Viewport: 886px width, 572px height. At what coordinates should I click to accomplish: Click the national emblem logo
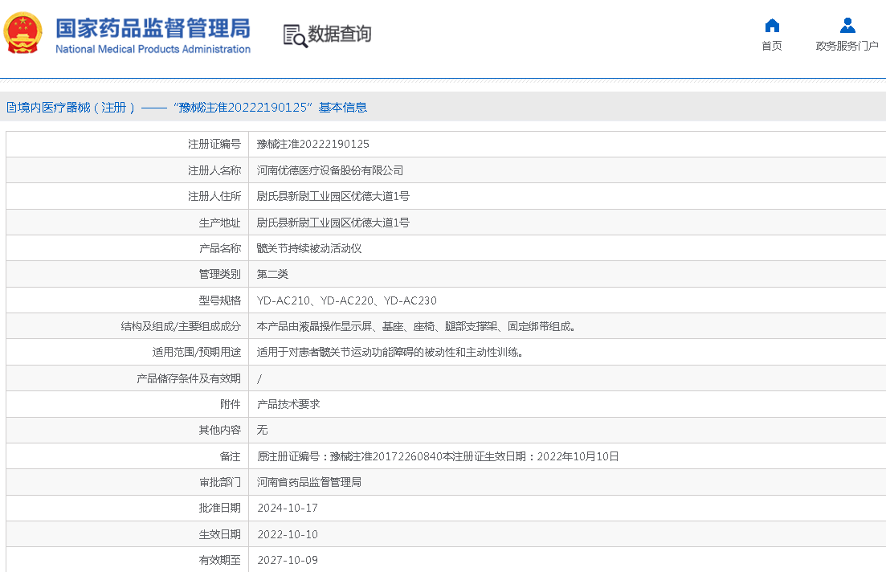[x=24, y=34]
